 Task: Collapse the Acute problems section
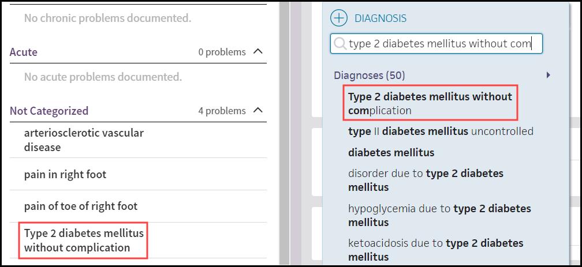(258, 51)
